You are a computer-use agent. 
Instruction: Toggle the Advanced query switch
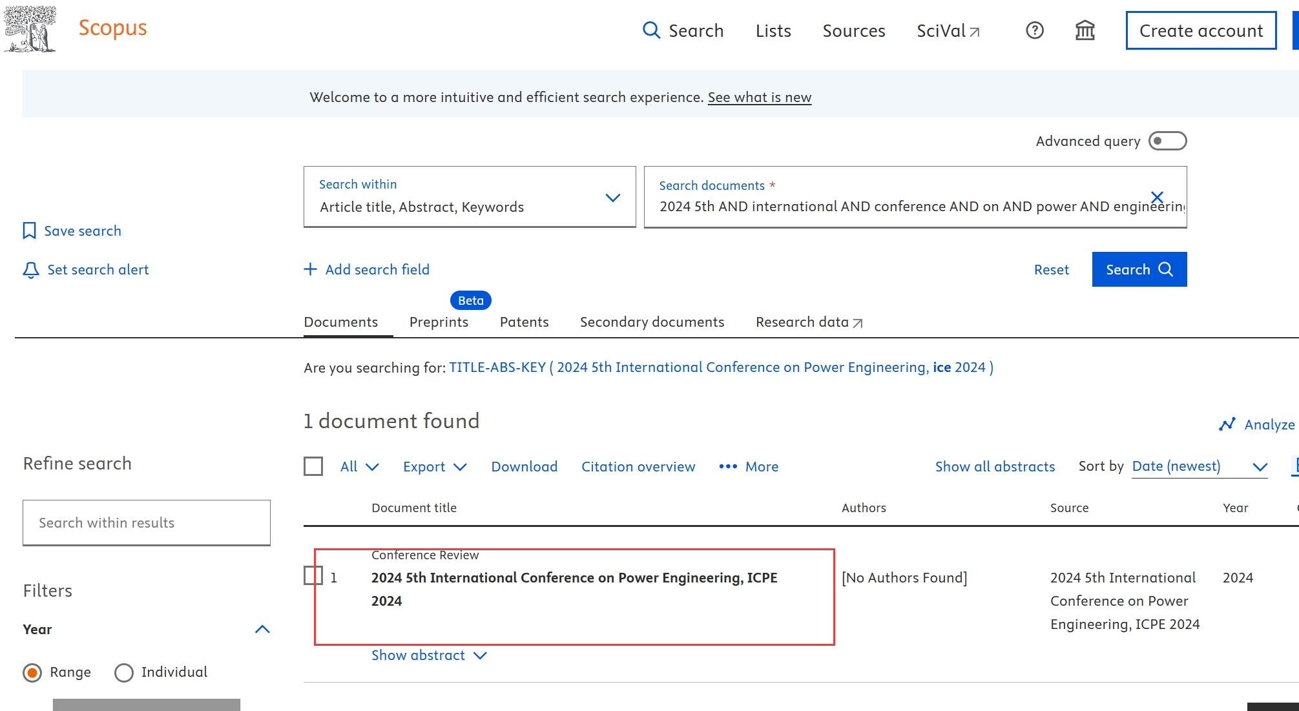pyautogui.click(x=1167, y=141)
